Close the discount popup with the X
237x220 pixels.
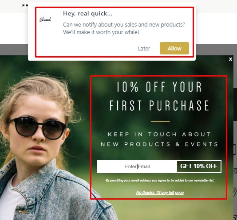[230, 59]
